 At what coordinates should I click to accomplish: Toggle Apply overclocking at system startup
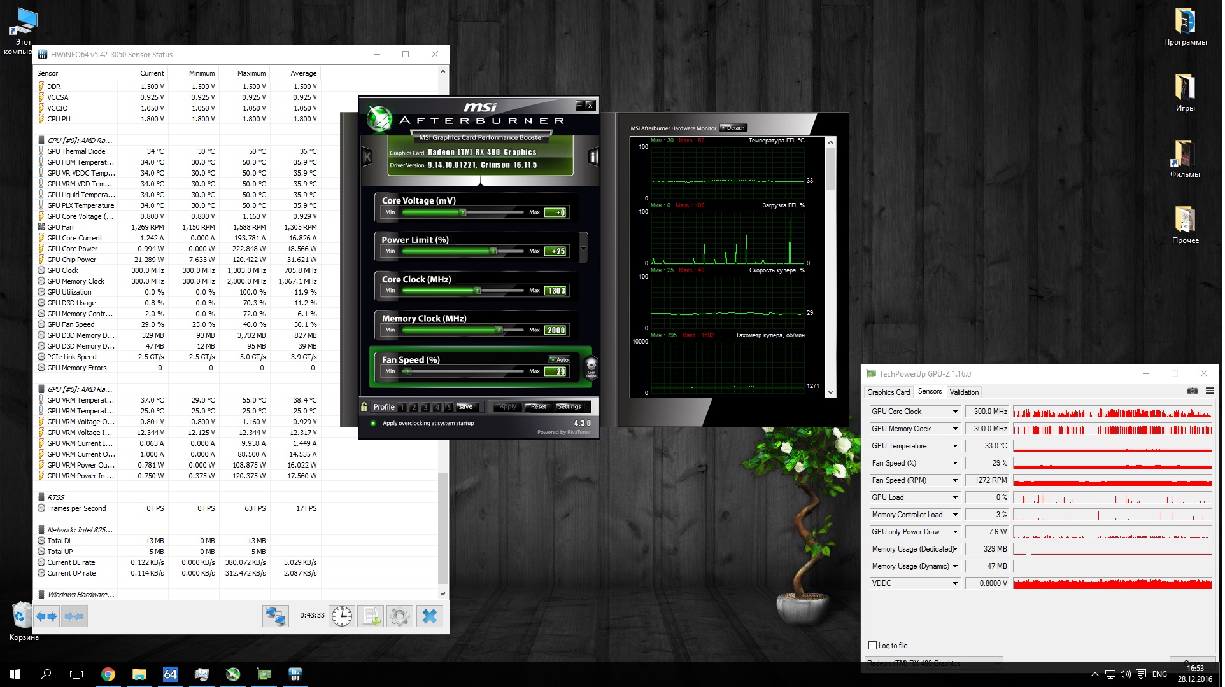click(x=373, y=423)
